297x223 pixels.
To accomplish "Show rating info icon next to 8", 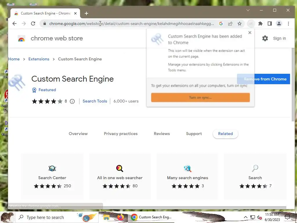I will [x=72, y=101].
